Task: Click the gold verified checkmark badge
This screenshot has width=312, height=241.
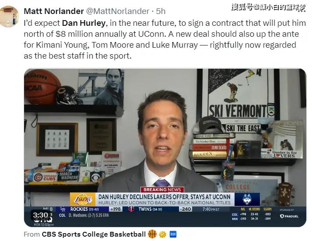Action: [163, 234]
